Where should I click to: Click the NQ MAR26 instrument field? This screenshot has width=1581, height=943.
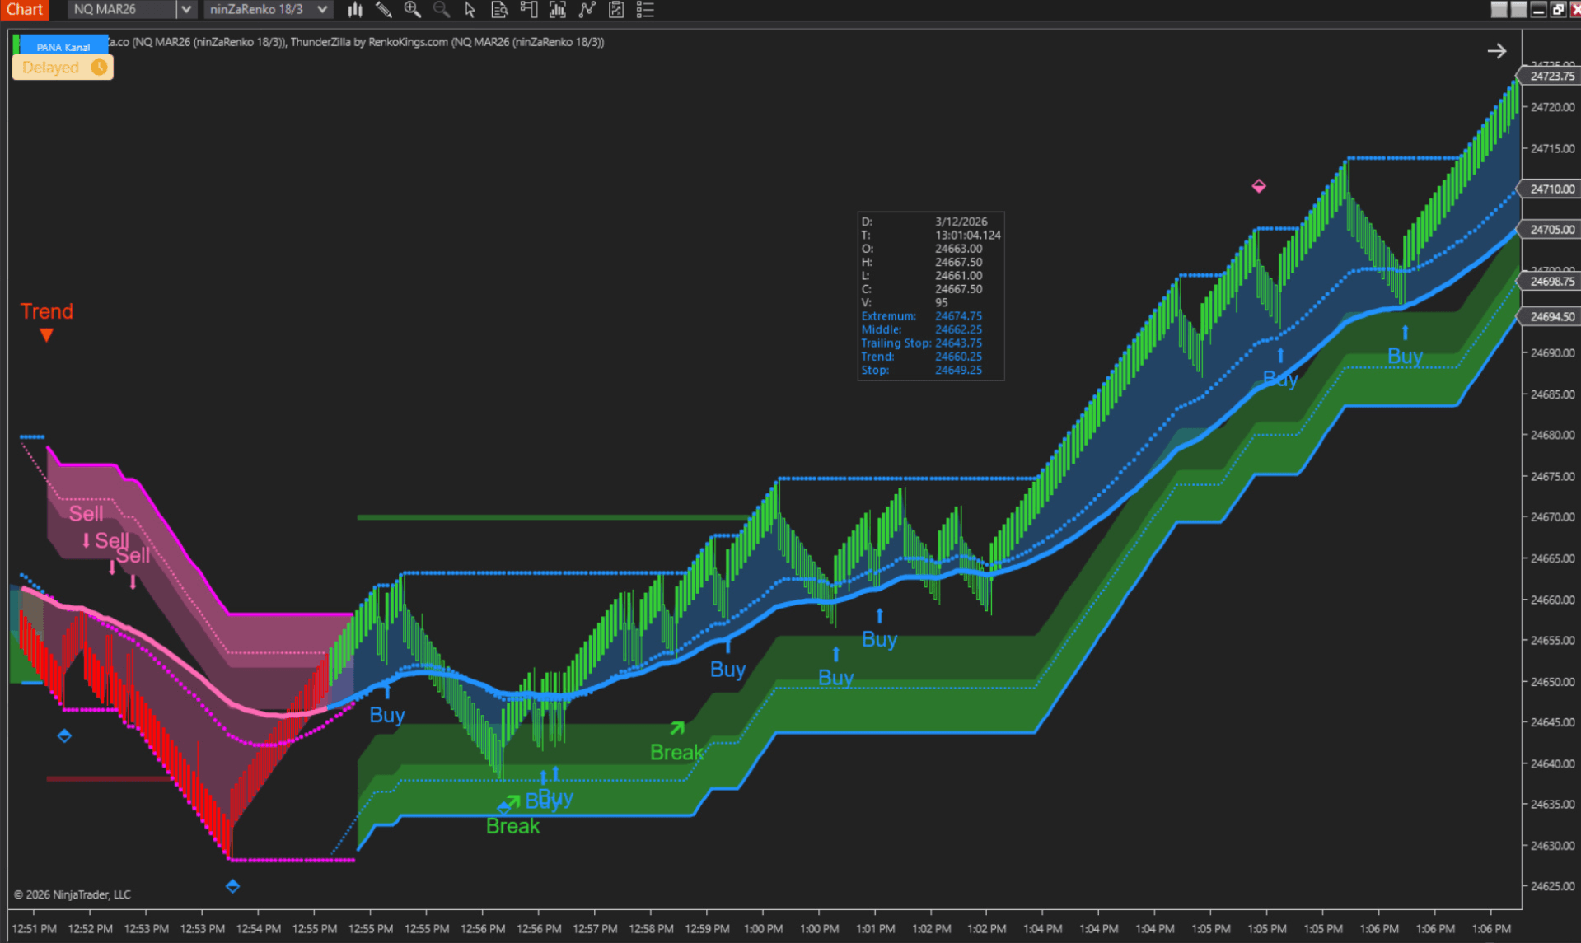point(122,10)
